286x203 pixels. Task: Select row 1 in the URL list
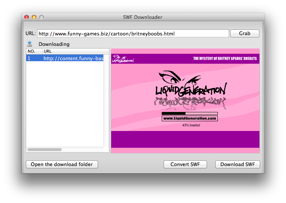(x=65, y=58)
